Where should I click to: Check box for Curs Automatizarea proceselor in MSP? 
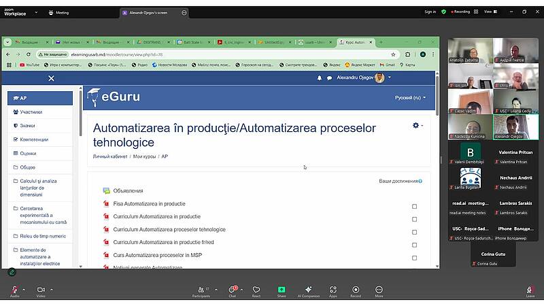click(x=414, y=258)
